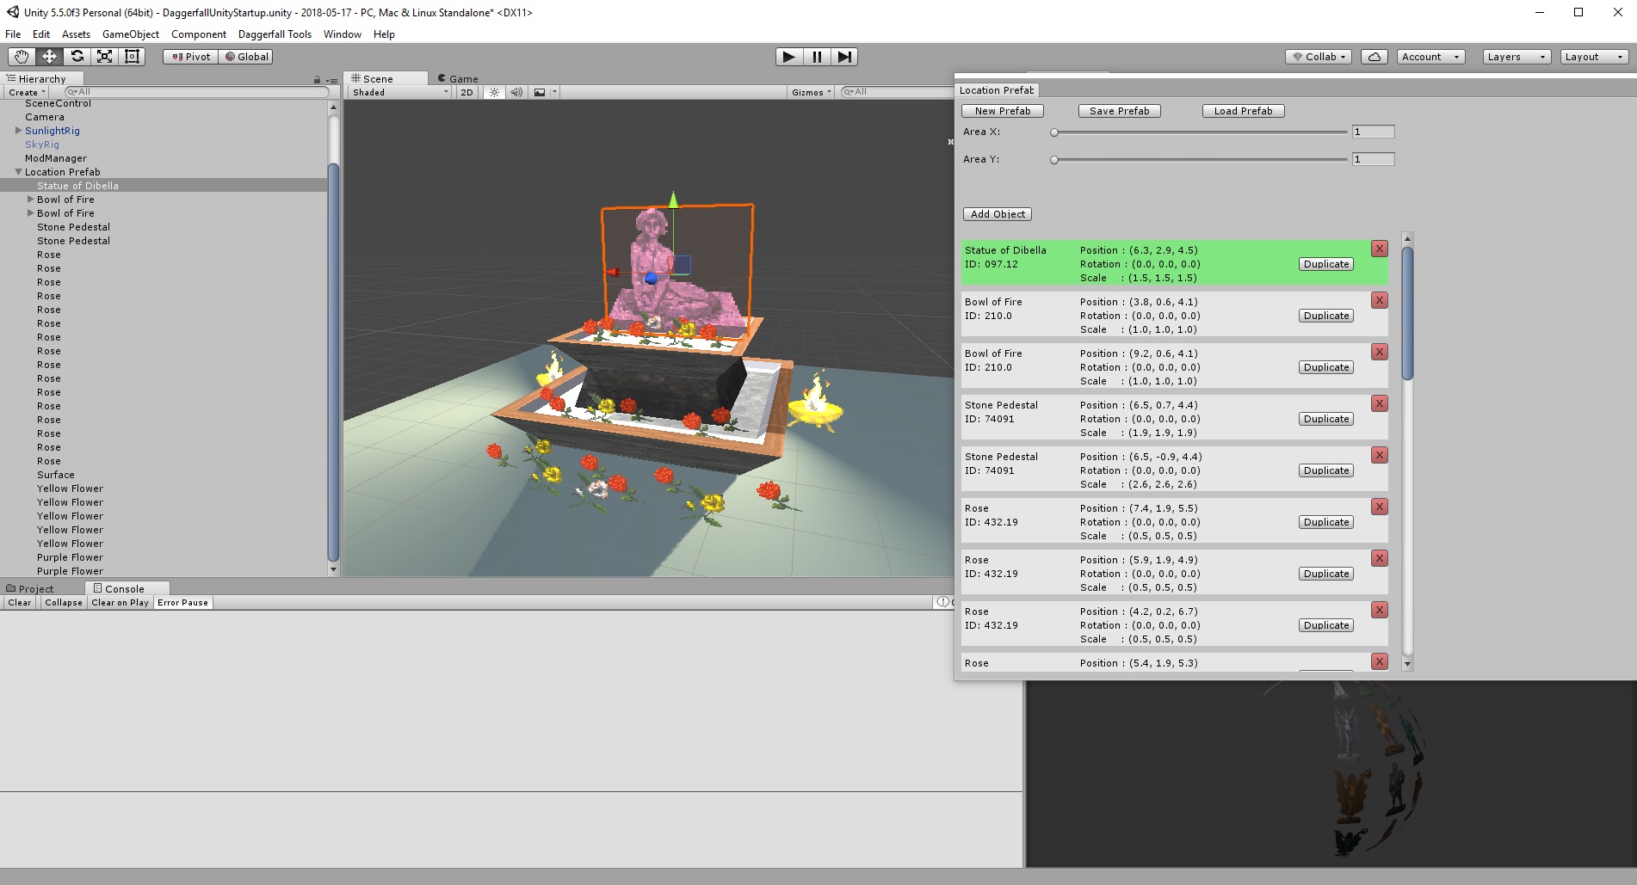
Task: Open the Component menu
Action: (x=199, y=34)
